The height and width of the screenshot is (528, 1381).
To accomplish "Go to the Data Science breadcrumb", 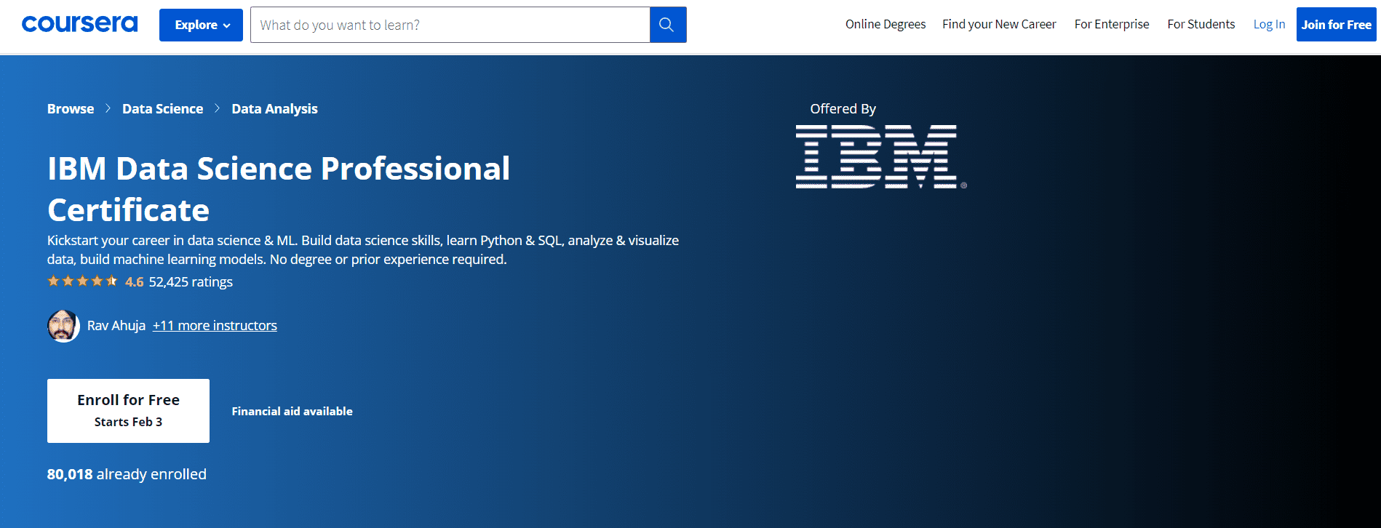I will pos(162,108).
